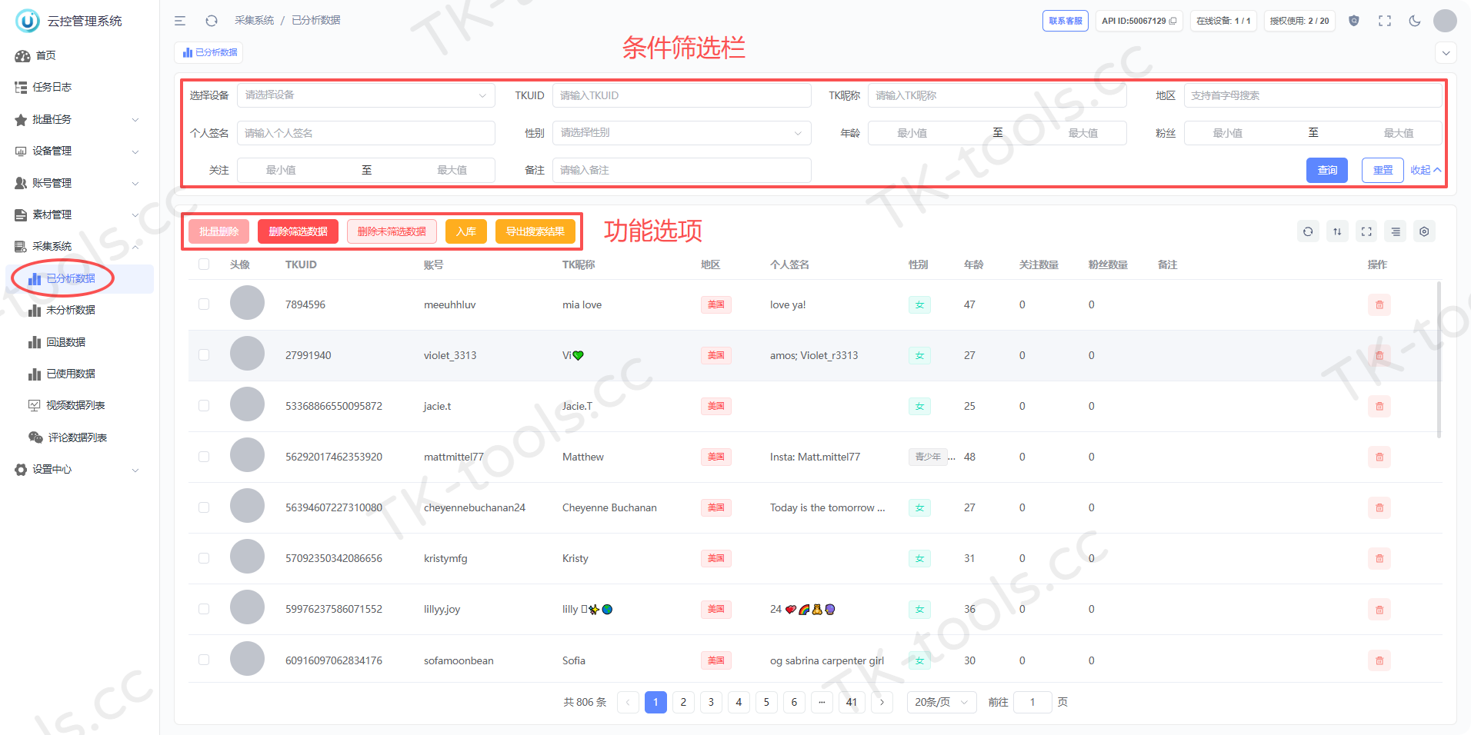Expand 素材管理 sidebar menu
The height and width of the screenshot is (735, 1471).
pyautogui.click(x=79, y=215)
